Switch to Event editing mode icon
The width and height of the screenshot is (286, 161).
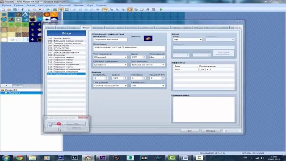tap(61, 9)
